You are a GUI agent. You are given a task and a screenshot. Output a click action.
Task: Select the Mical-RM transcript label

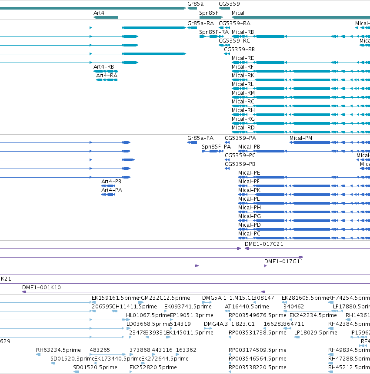click(x=243, y=93)
